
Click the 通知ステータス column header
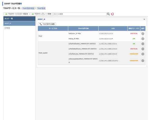coord(134,28)
